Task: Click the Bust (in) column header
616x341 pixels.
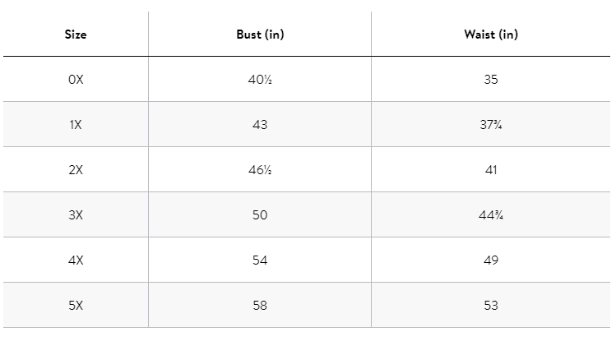Action: [260, 35]
